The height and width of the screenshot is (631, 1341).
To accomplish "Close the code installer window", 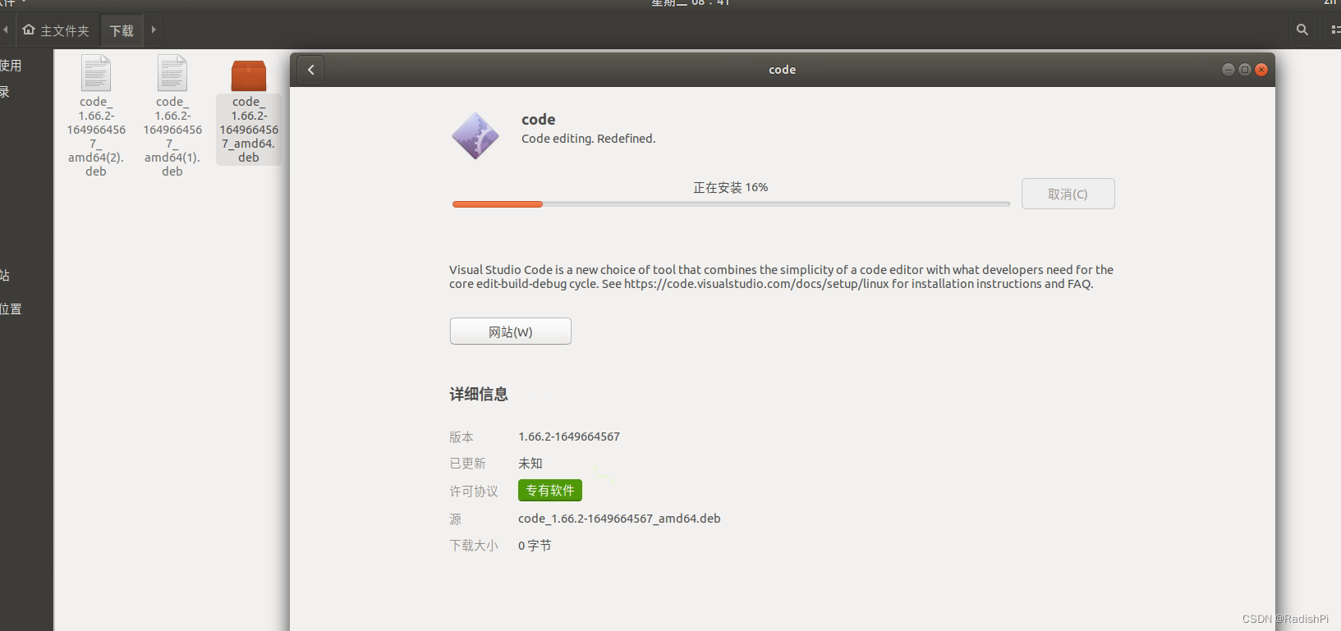I will [1261, 70].
